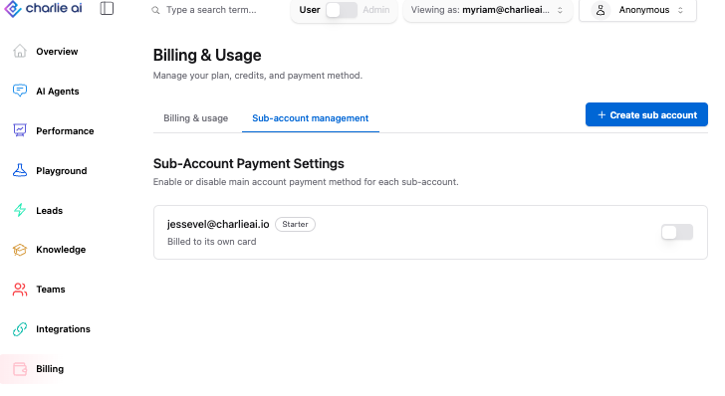Toggle the User/Admin mode switch
Viewport: 725px width, 396px height.
point(342,10)
